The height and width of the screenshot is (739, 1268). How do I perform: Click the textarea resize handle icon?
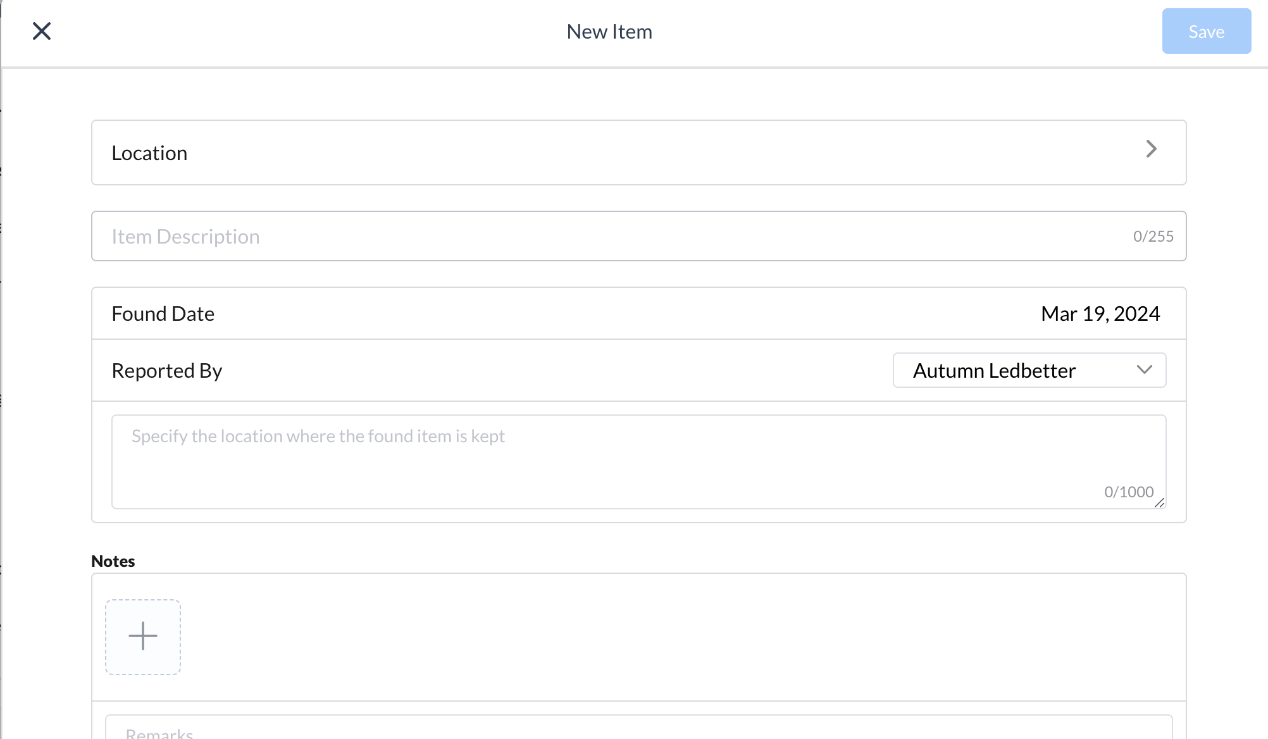(x=1160, y=504)
